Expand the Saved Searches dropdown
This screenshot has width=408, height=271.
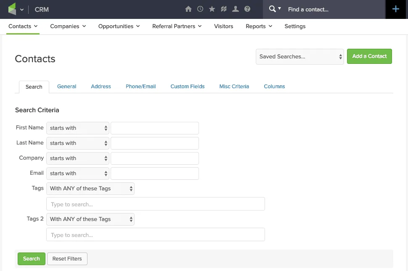click(300, 57)
